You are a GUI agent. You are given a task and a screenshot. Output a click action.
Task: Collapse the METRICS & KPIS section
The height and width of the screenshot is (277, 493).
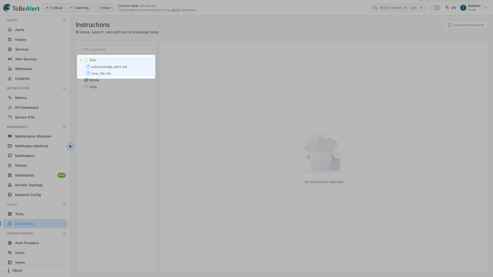click(64, 88)
